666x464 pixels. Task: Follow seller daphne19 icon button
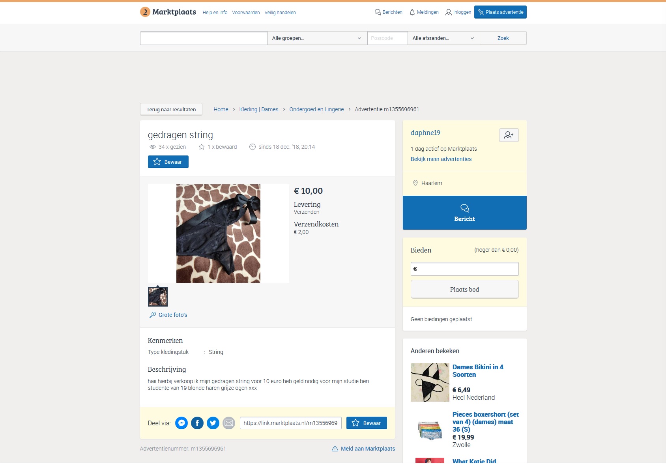[509, 135]
